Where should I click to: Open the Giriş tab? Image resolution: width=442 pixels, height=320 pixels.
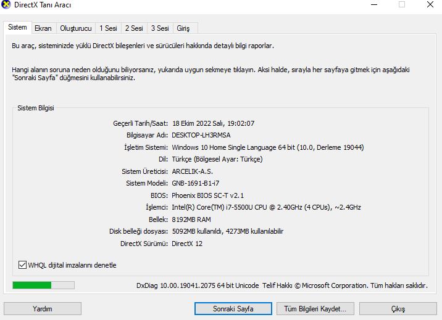click(183, 28)
